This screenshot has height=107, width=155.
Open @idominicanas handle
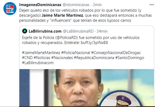point(76,5)
